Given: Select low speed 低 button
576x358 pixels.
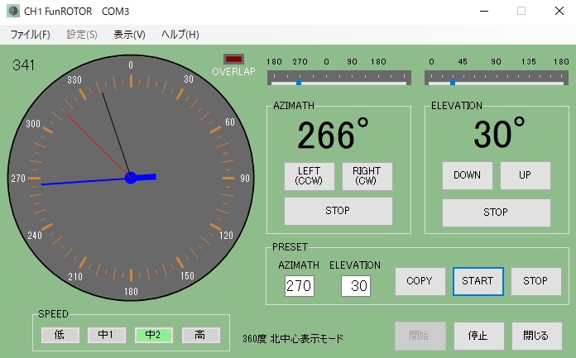Looking at the screenshot, I should (x=60, y=335).
